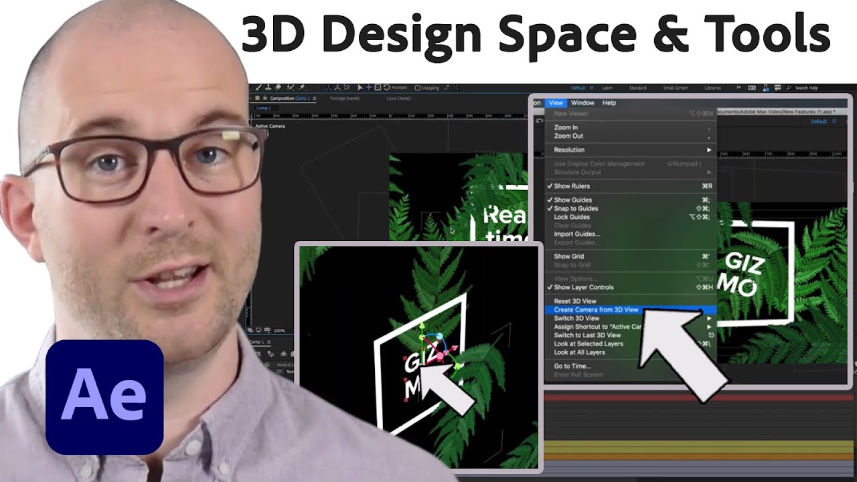Toggle Show Grid menu item

coord(631,256)
